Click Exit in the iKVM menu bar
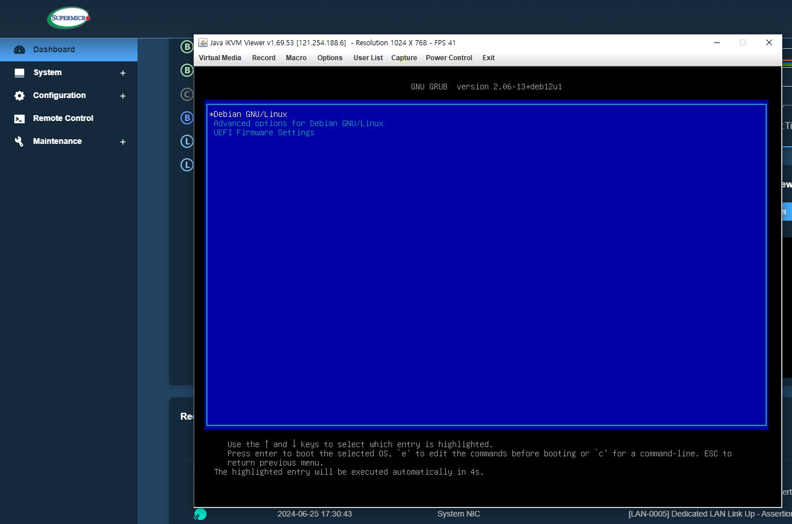The image size is (792, 524). click(x=488, y=58)
